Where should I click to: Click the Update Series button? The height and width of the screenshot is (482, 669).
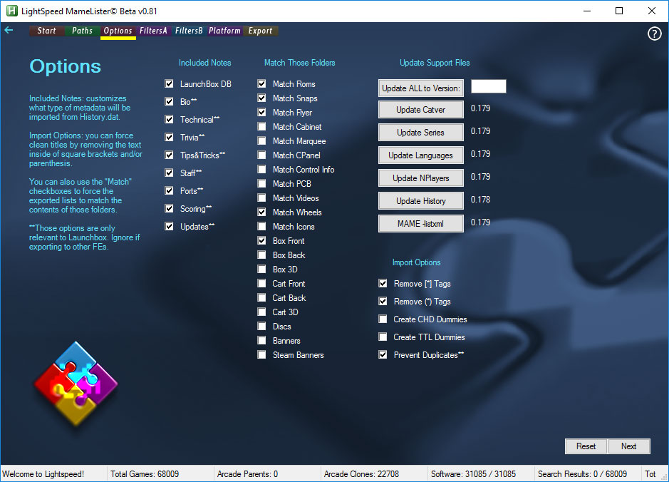(420, 133)
